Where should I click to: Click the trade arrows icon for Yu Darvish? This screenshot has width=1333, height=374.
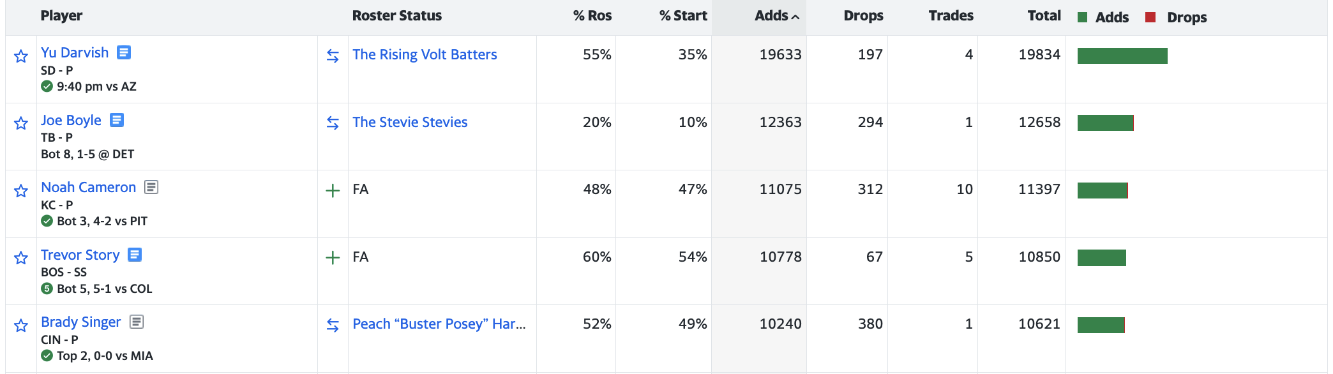coord(333,56)
